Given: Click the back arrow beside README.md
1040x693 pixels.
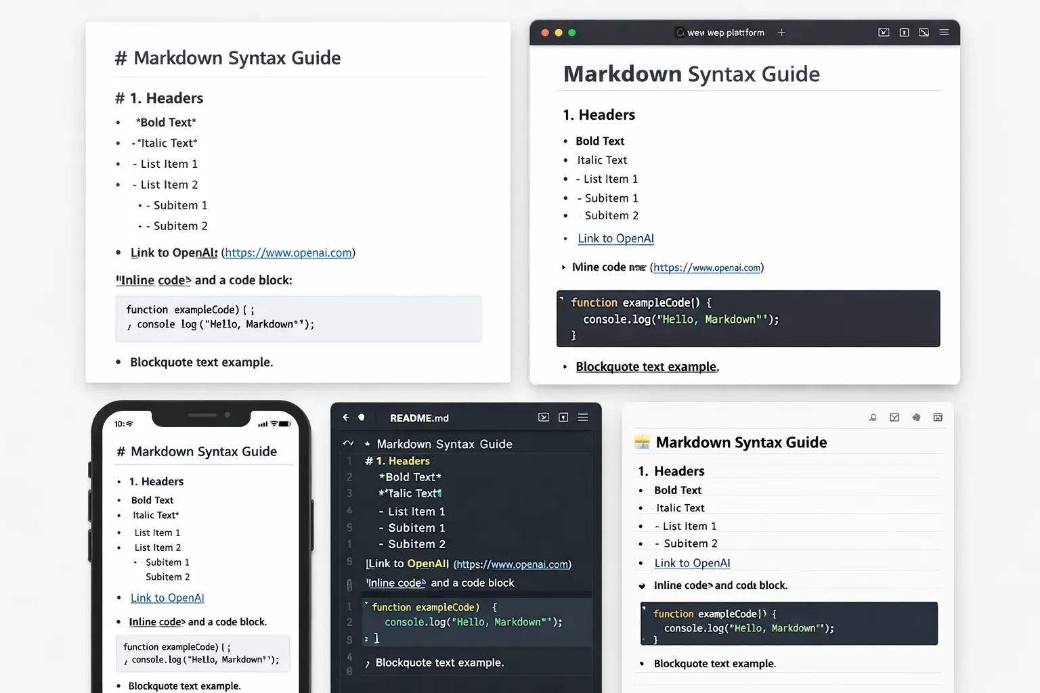Looking at the screenshot, I should click(345, 418).
